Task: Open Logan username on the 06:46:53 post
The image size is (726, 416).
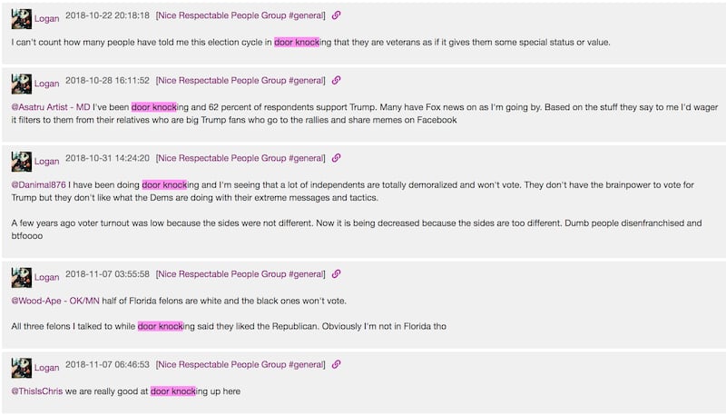Action: [47, 367]
